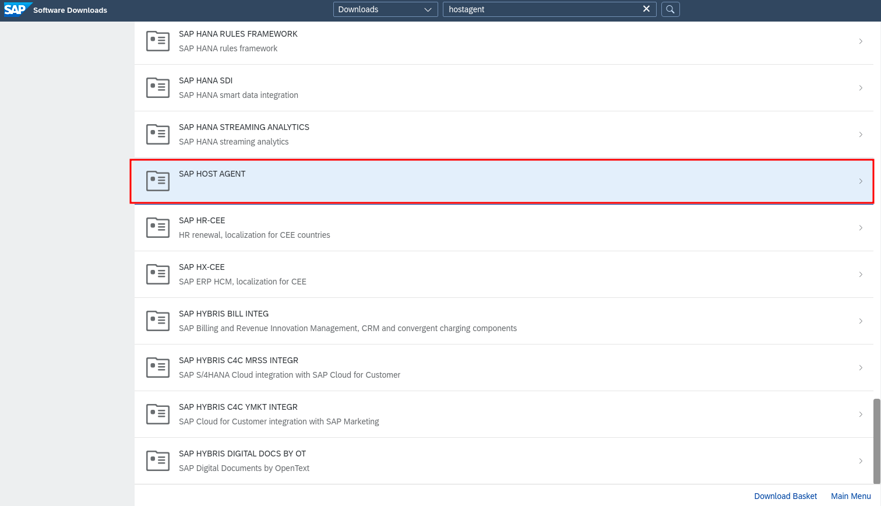This screenshot has width=881, height=506.
Task: Open the Download Basket link
Action: pyautogui.click(x=785, y=496)
